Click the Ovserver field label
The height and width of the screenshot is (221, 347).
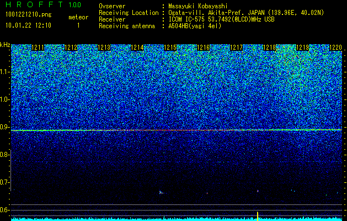coord(112,6)
